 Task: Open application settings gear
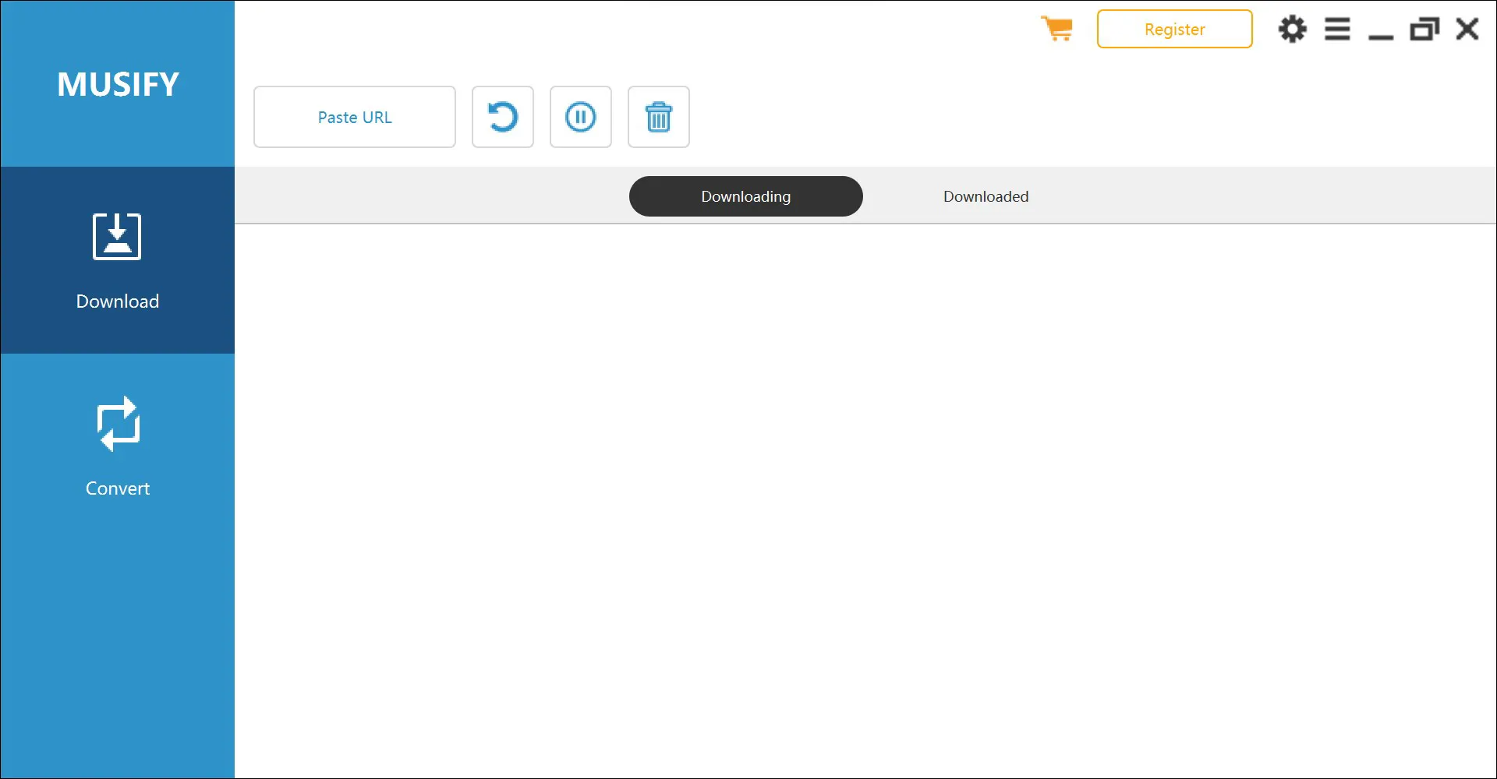coord(1292,29)
